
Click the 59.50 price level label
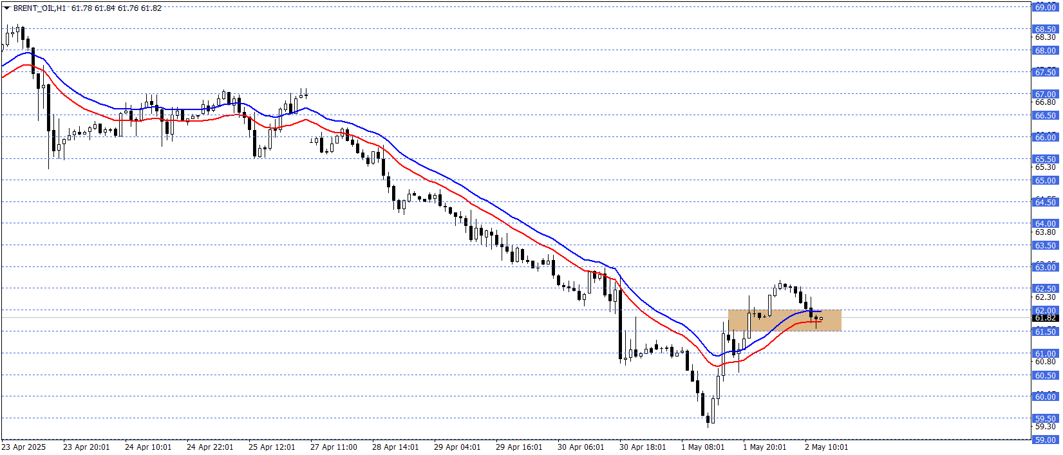coord(1046,418)
